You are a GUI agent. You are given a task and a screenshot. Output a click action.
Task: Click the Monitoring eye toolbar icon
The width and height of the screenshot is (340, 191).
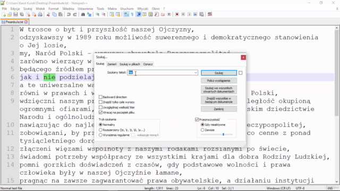click(169, 14)
